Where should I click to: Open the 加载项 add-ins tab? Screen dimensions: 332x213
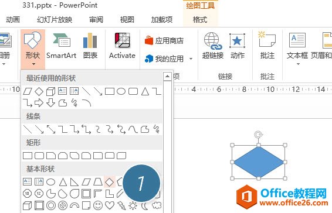click(x=162, y=20)
